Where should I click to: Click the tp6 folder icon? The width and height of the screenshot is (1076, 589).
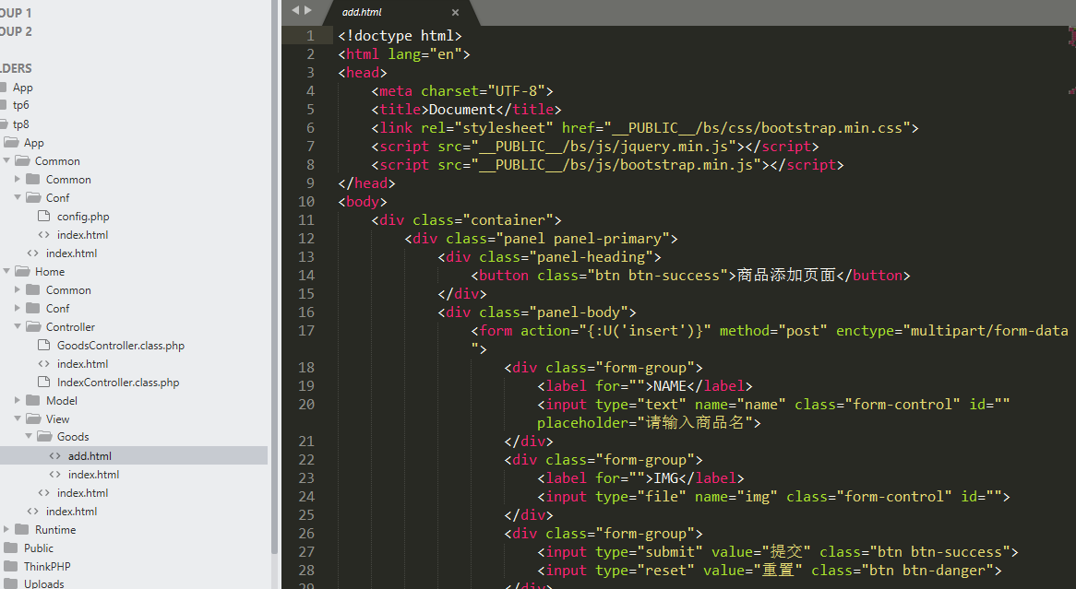[4, 105]
